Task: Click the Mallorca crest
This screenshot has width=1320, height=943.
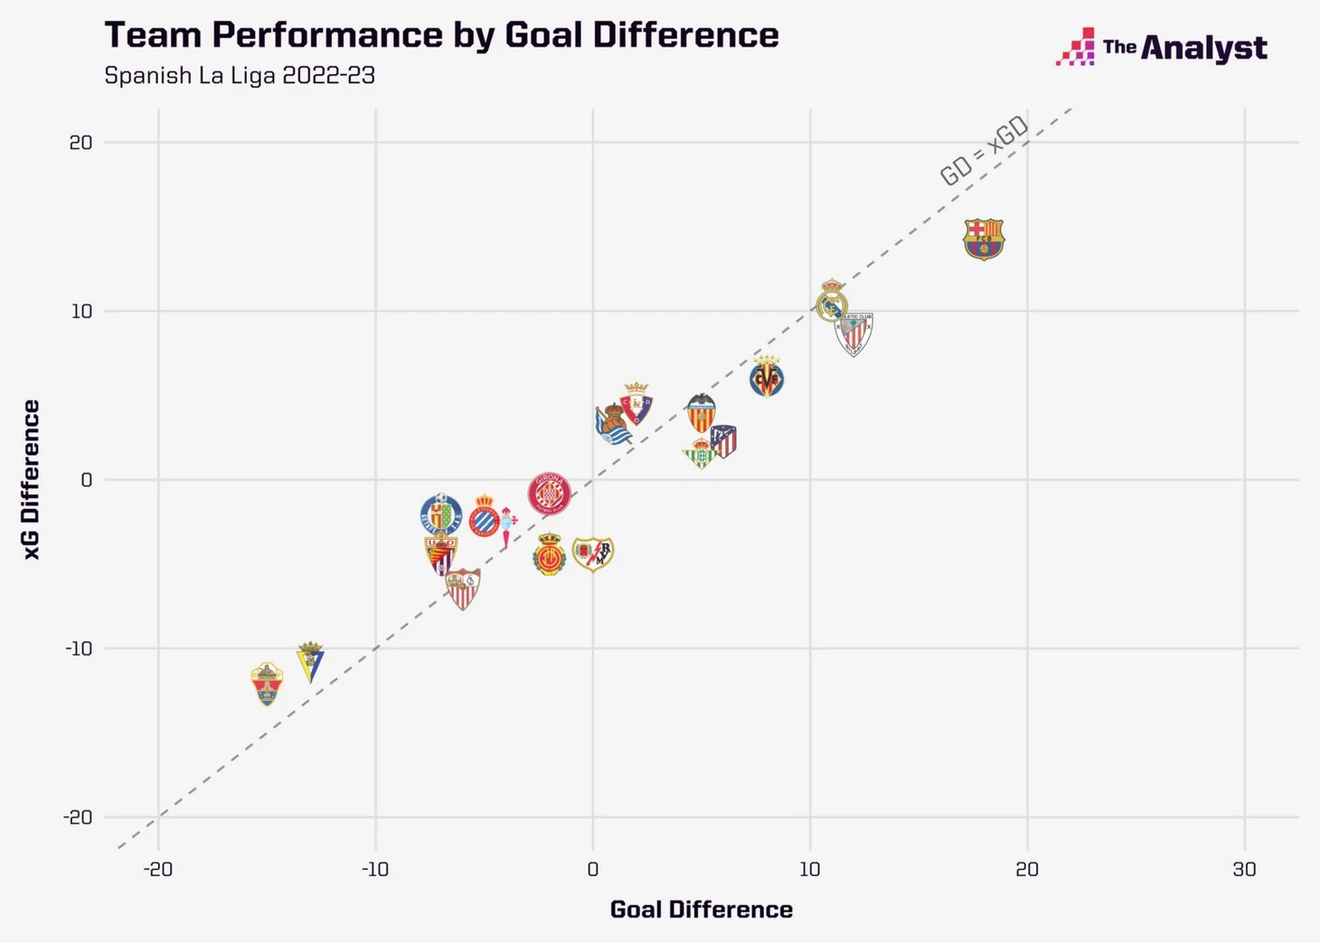Action: pos(549,554)
